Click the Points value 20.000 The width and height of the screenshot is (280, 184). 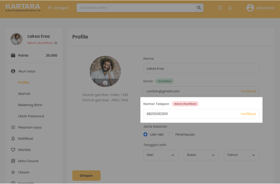[x=52, y=55]
